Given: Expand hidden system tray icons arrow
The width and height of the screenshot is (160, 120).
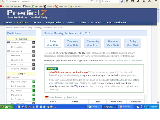Looking at the screenshot, I should (144, 107).
